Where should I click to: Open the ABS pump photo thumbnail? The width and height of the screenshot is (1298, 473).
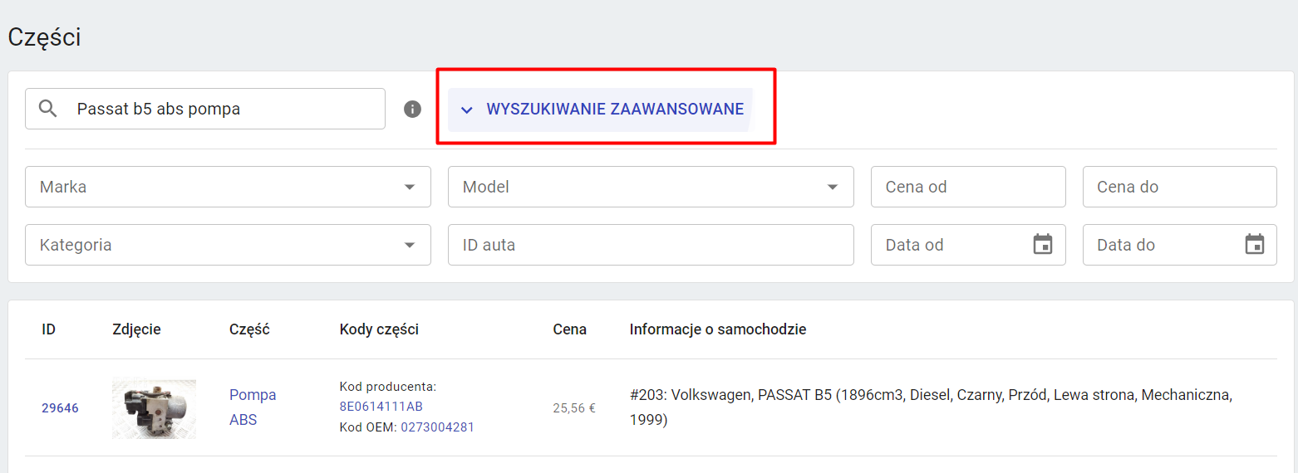point(154,408)
